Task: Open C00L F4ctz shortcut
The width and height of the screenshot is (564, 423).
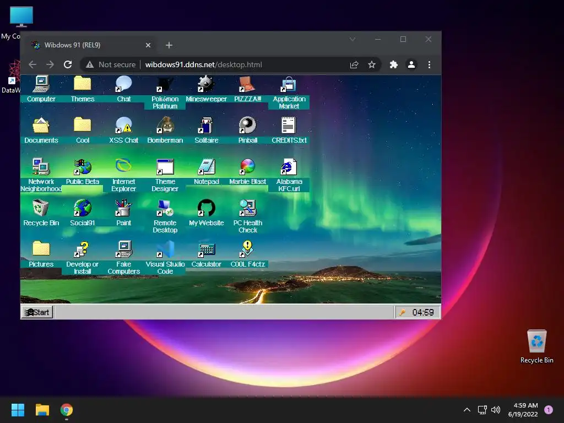Action: [248, 254]
